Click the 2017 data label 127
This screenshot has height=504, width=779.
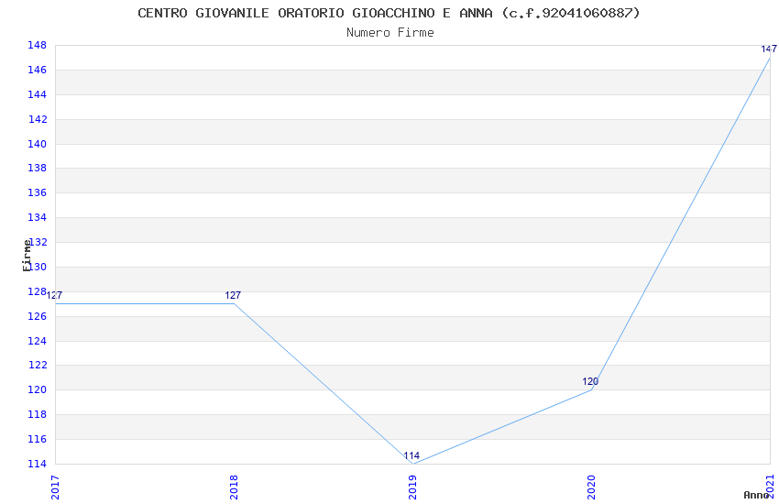(54, 295)
